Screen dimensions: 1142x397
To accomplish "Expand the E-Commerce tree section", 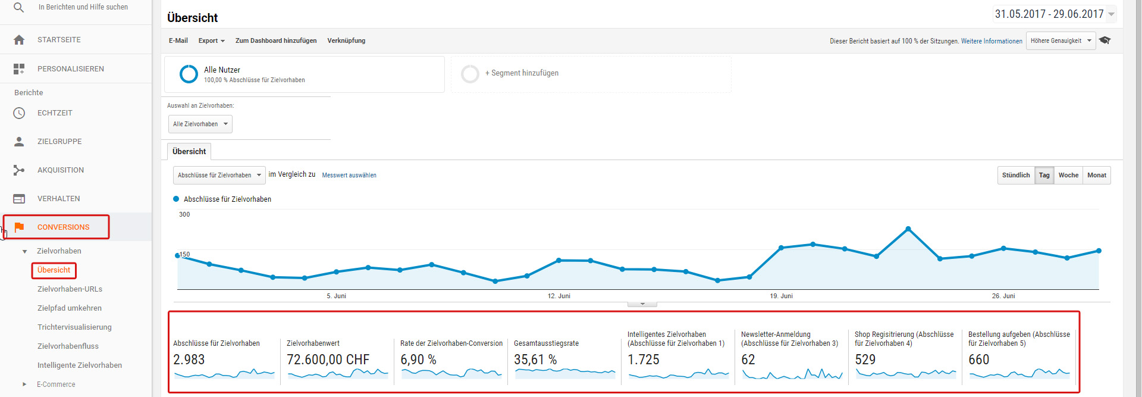I will coord(24,385).
